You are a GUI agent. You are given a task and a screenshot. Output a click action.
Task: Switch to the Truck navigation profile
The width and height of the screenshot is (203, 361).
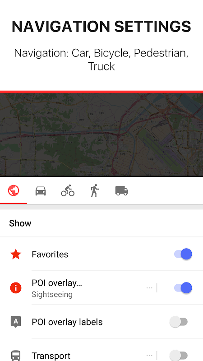pyautogui.click(x=122, y=191)
